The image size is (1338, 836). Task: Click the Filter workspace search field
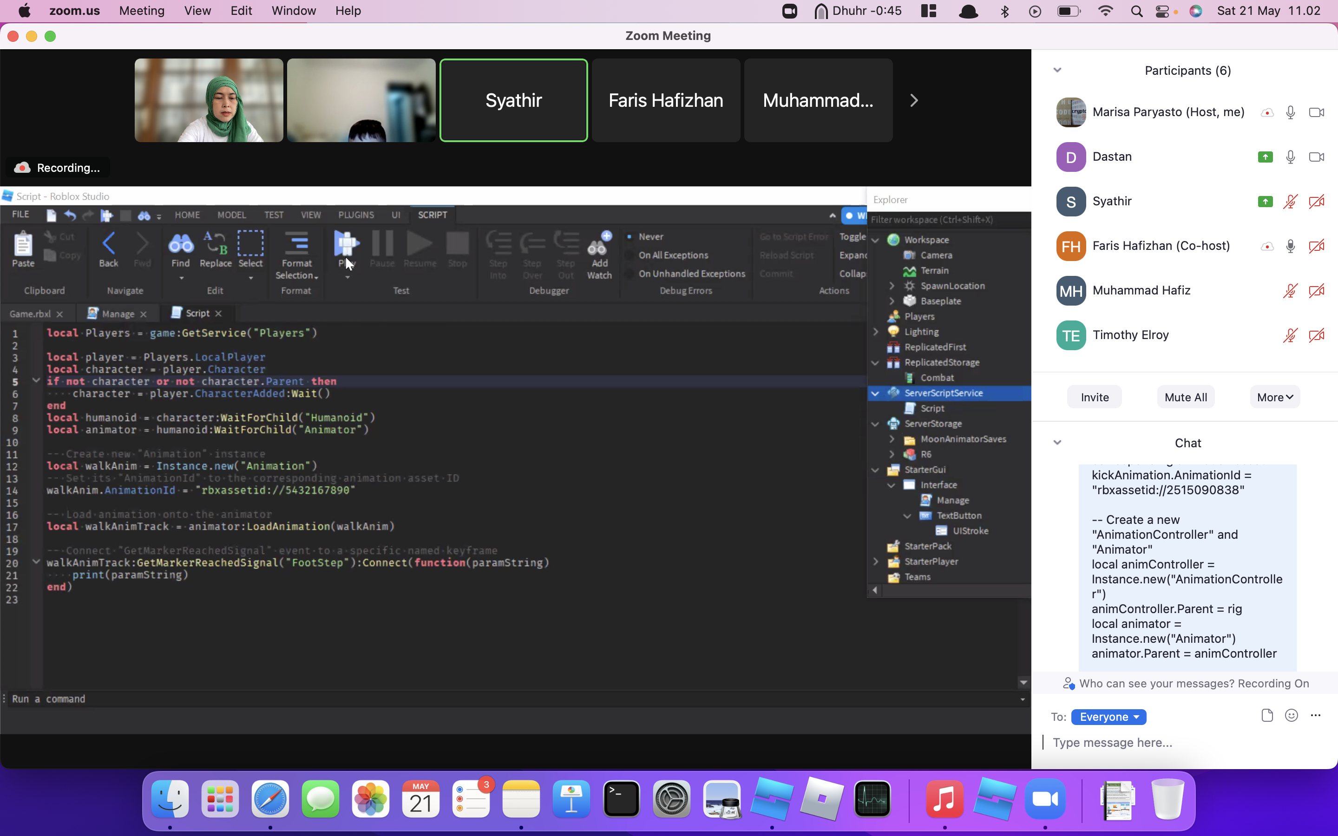click(x=949, y=220)
